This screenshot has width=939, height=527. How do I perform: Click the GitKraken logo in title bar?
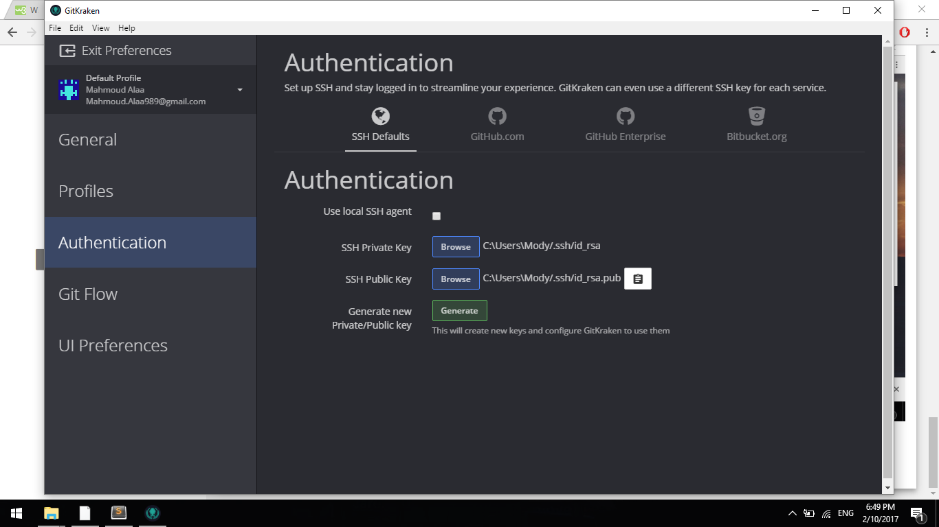pyautogui.click(x=56, y=10)
